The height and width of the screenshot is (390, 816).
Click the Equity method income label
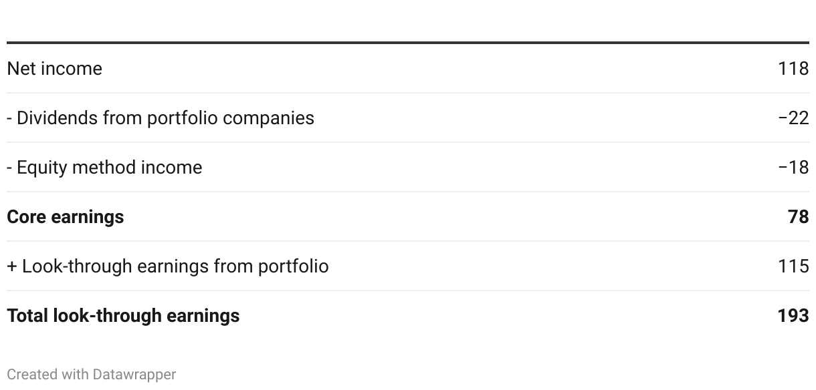(104, 168)
